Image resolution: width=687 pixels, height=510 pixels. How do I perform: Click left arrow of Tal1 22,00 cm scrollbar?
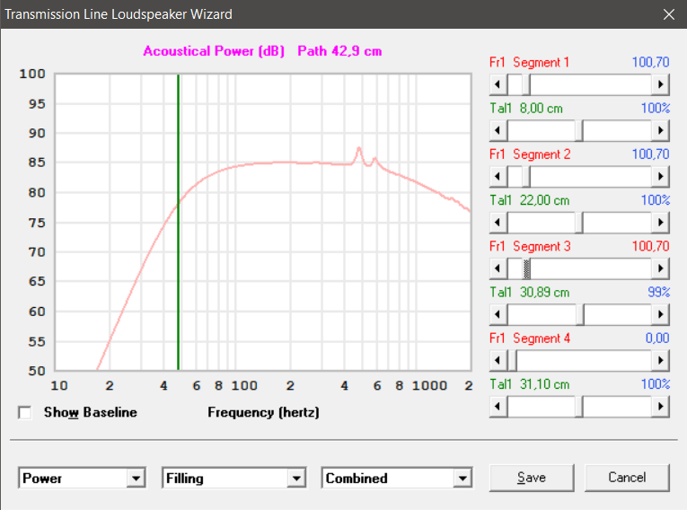coord(498,223)
